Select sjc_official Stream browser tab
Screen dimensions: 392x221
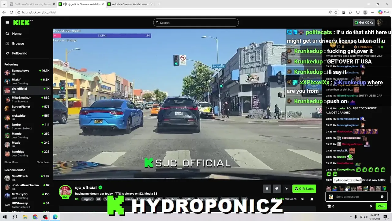[81, 4]
